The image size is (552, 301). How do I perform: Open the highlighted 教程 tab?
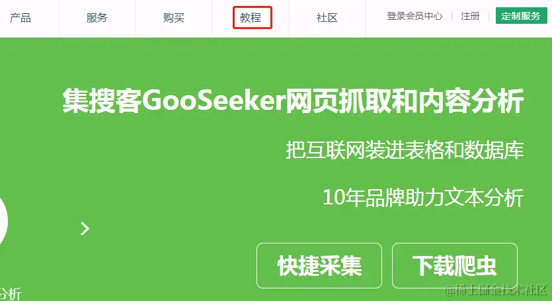[252, 18]
